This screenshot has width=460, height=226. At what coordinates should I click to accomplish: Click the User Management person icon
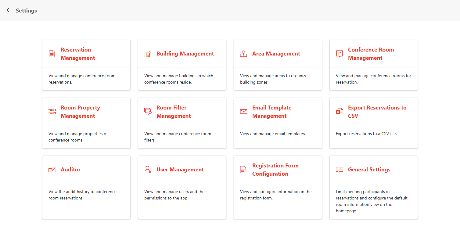point(148,169)
